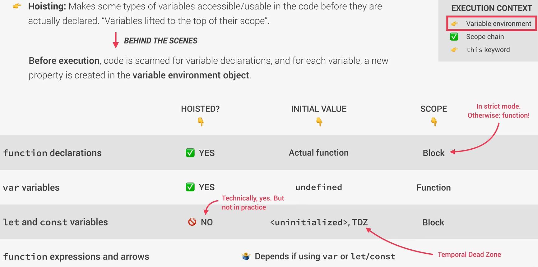538x267 pixels.
Task: Select the var variables row label
Action: point(31,188)
